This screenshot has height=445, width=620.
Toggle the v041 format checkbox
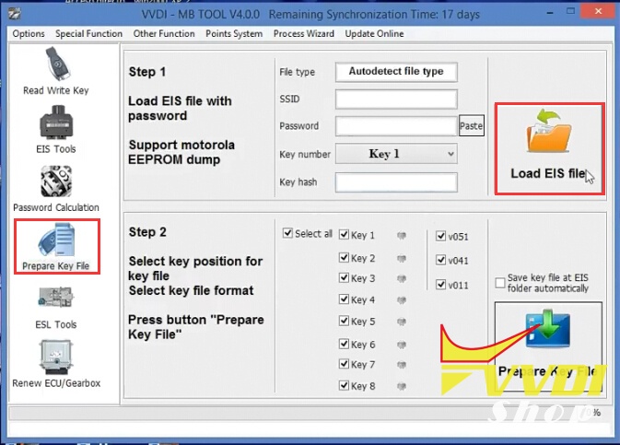[440, 260]
